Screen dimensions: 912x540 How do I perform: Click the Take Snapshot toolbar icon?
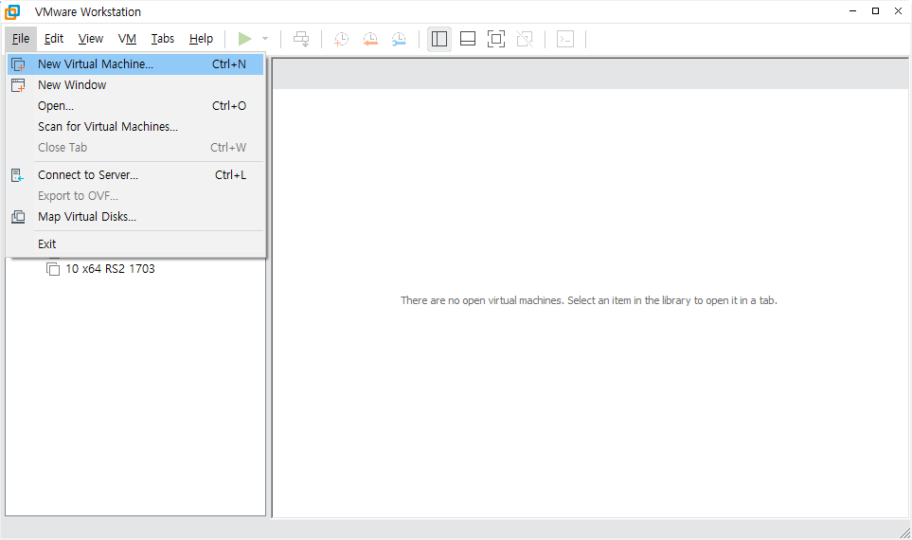[342, 39]
